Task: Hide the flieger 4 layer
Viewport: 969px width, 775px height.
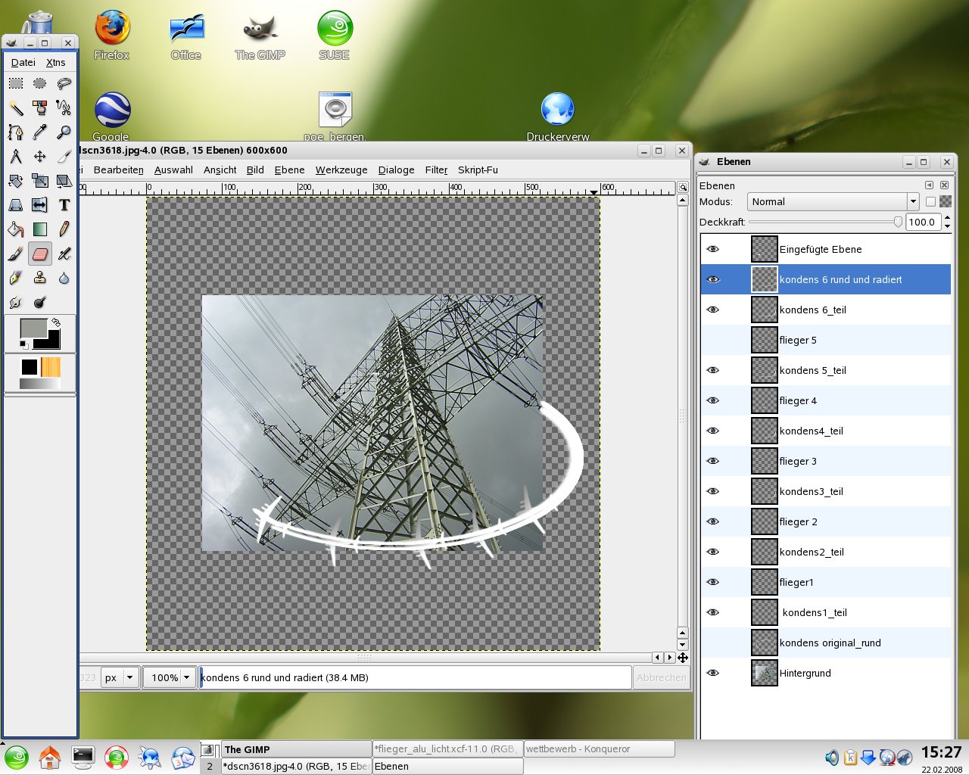Action: tap(712, 400)
